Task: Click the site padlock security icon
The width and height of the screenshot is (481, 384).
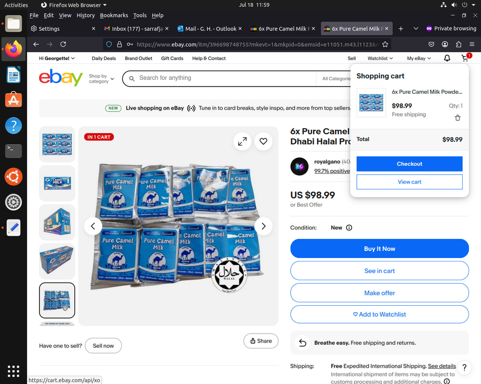Action: (119, 44)
